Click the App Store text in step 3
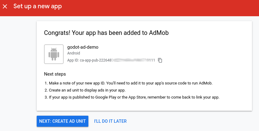 [137, 97]
